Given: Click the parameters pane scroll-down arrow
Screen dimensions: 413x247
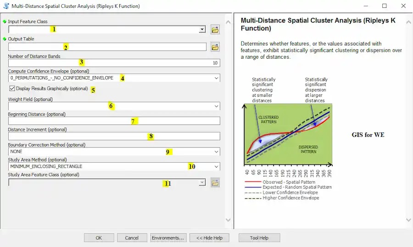Looking at the screenshot, I should [229, 220].
